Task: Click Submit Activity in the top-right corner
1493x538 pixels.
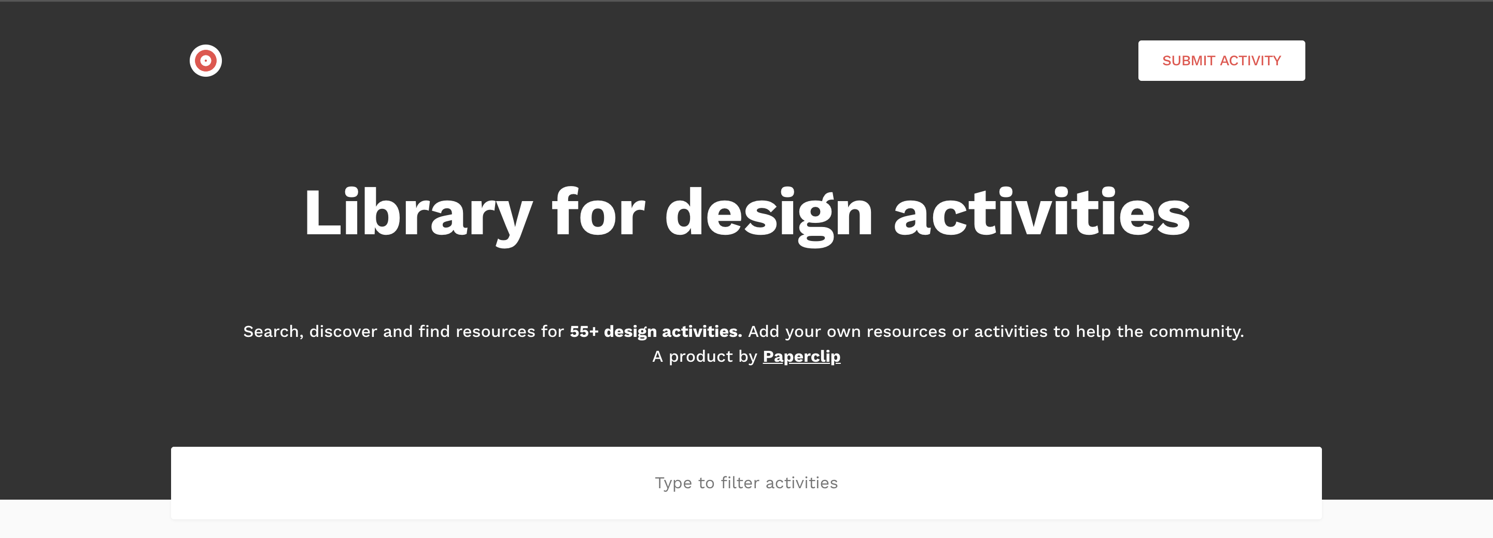Action: [x=1221, y=60]
